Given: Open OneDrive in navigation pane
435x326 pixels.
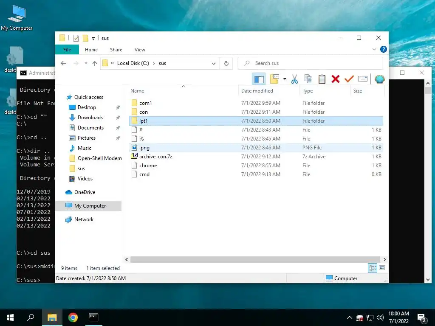Looking at the screenshot, I should click(x=85, y=192).
